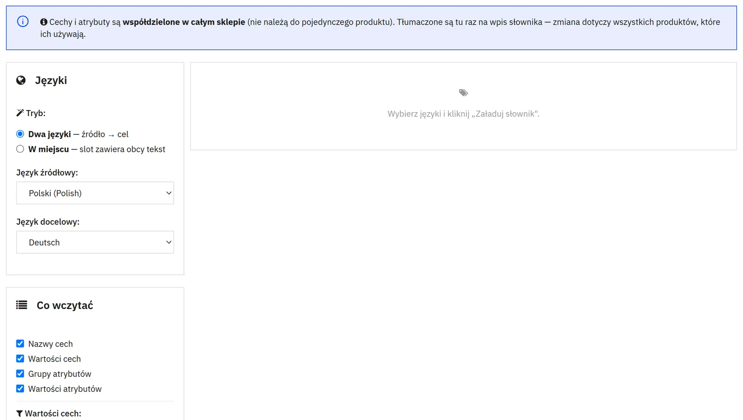The image size is (743, 420).
Task: Click the bold text współdzielone w całym sklepie
Action: (184, 22)
